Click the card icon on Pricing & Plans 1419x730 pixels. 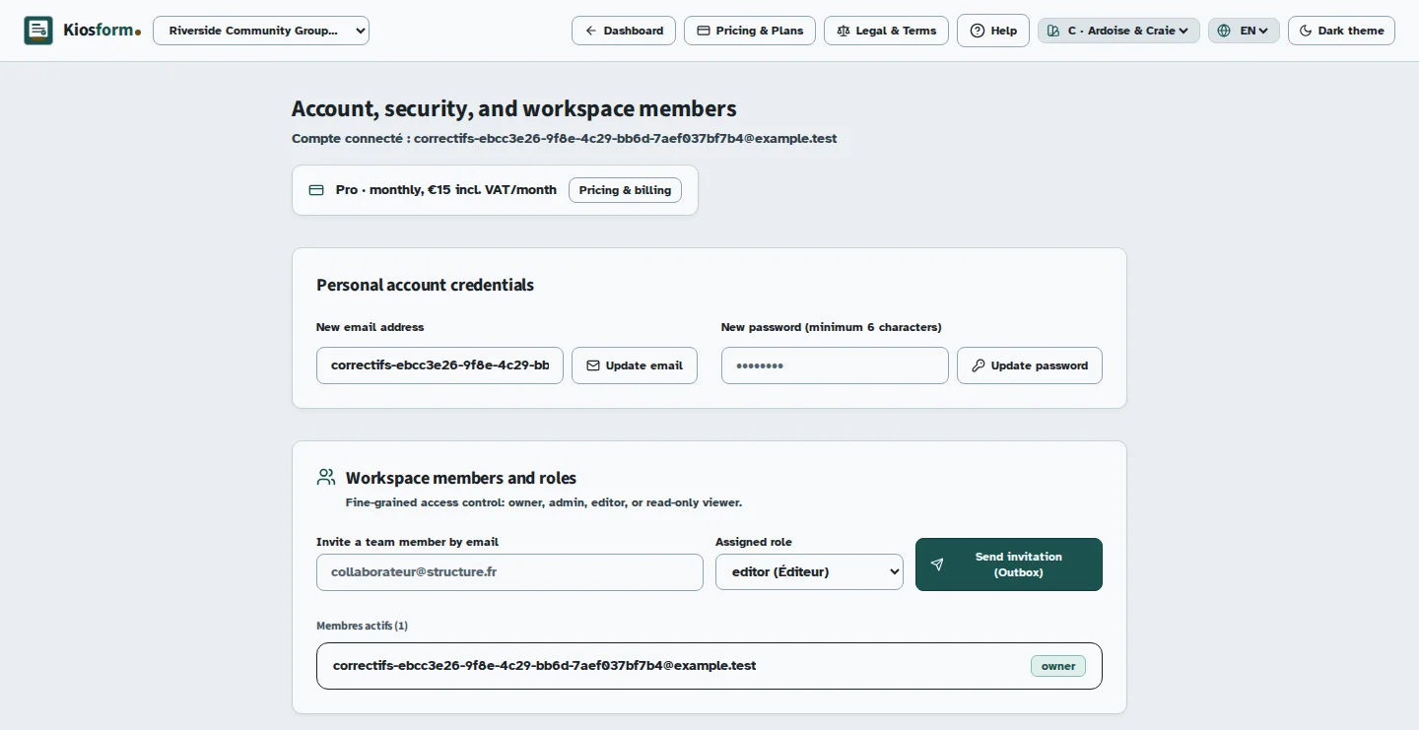tap(704, 31)
